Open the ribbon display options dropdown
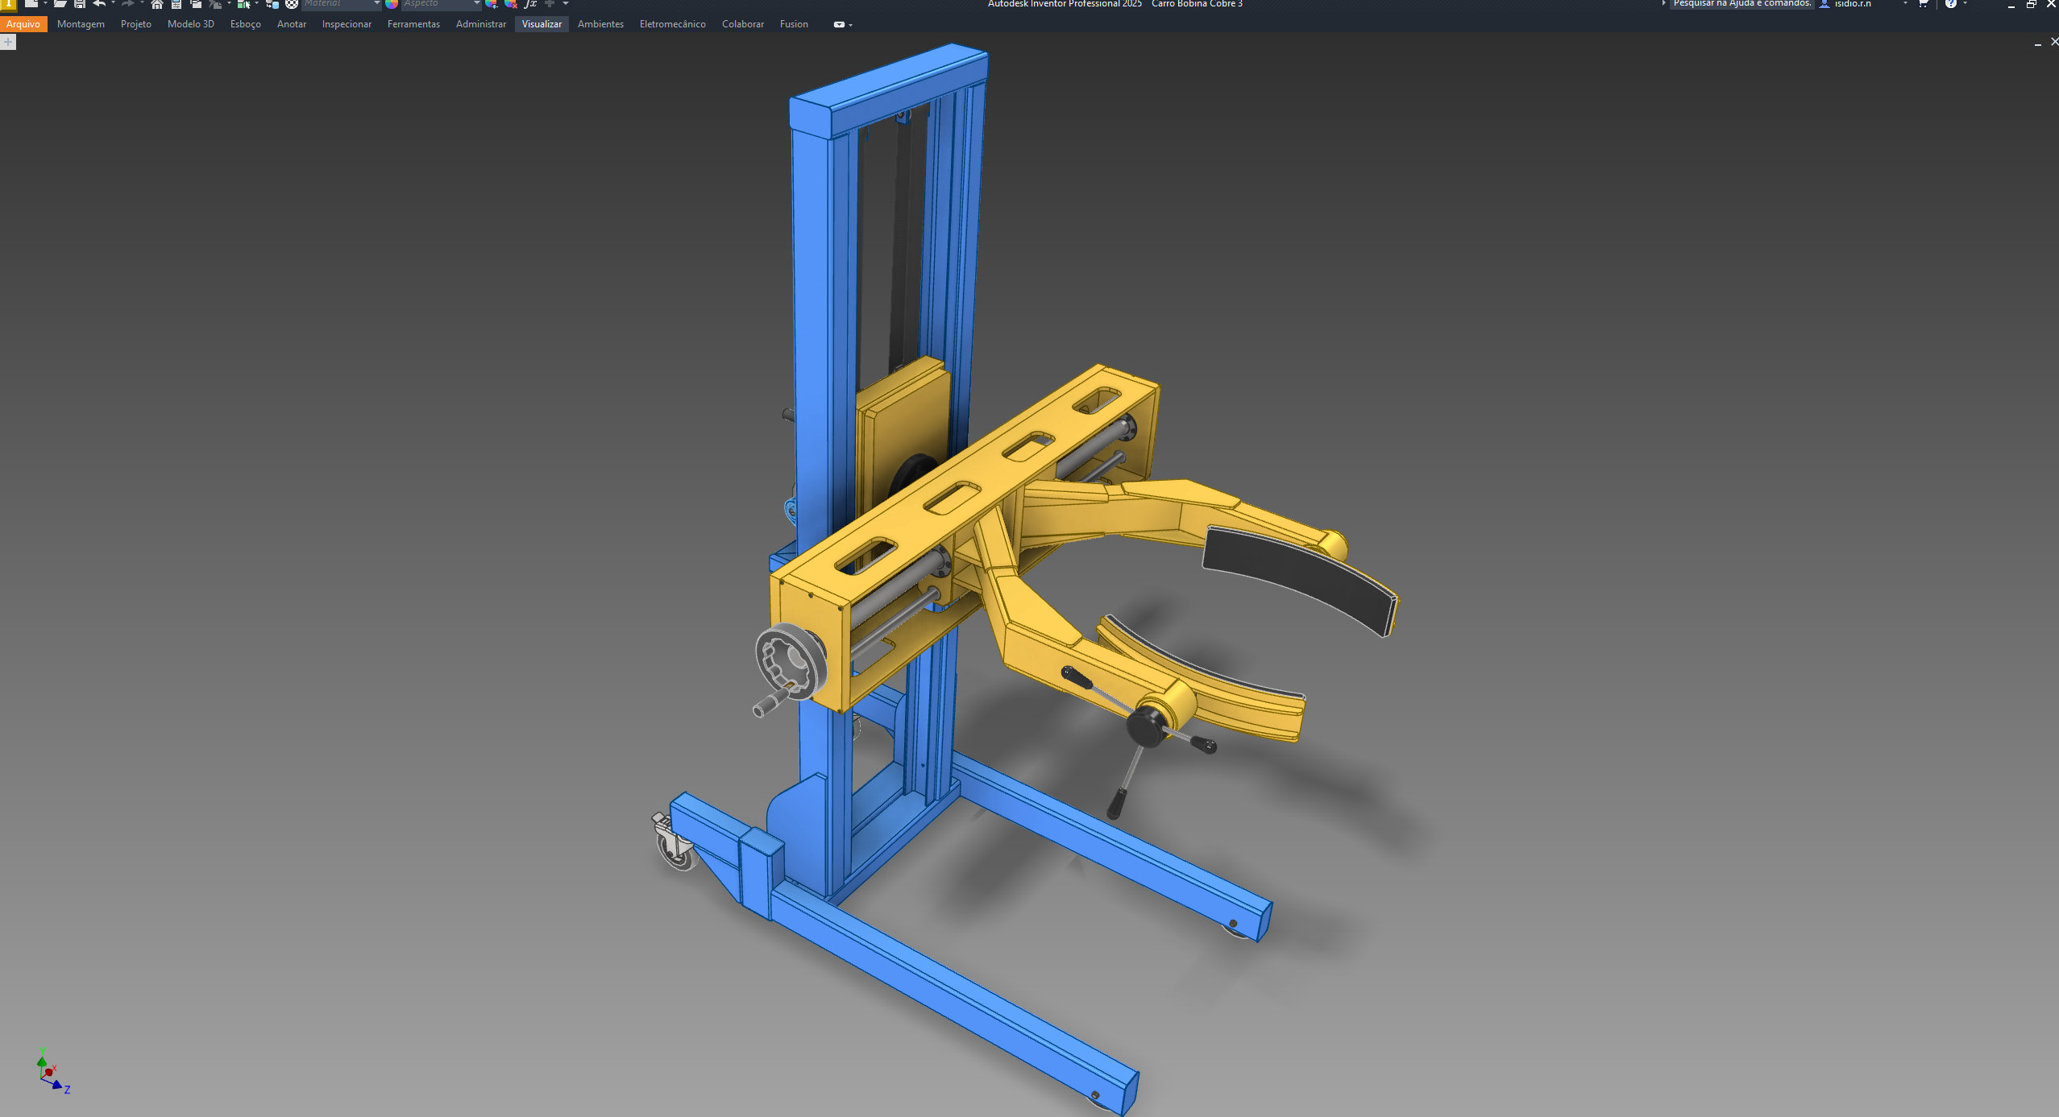The image size is (2059, 1117). pos(843,25)
